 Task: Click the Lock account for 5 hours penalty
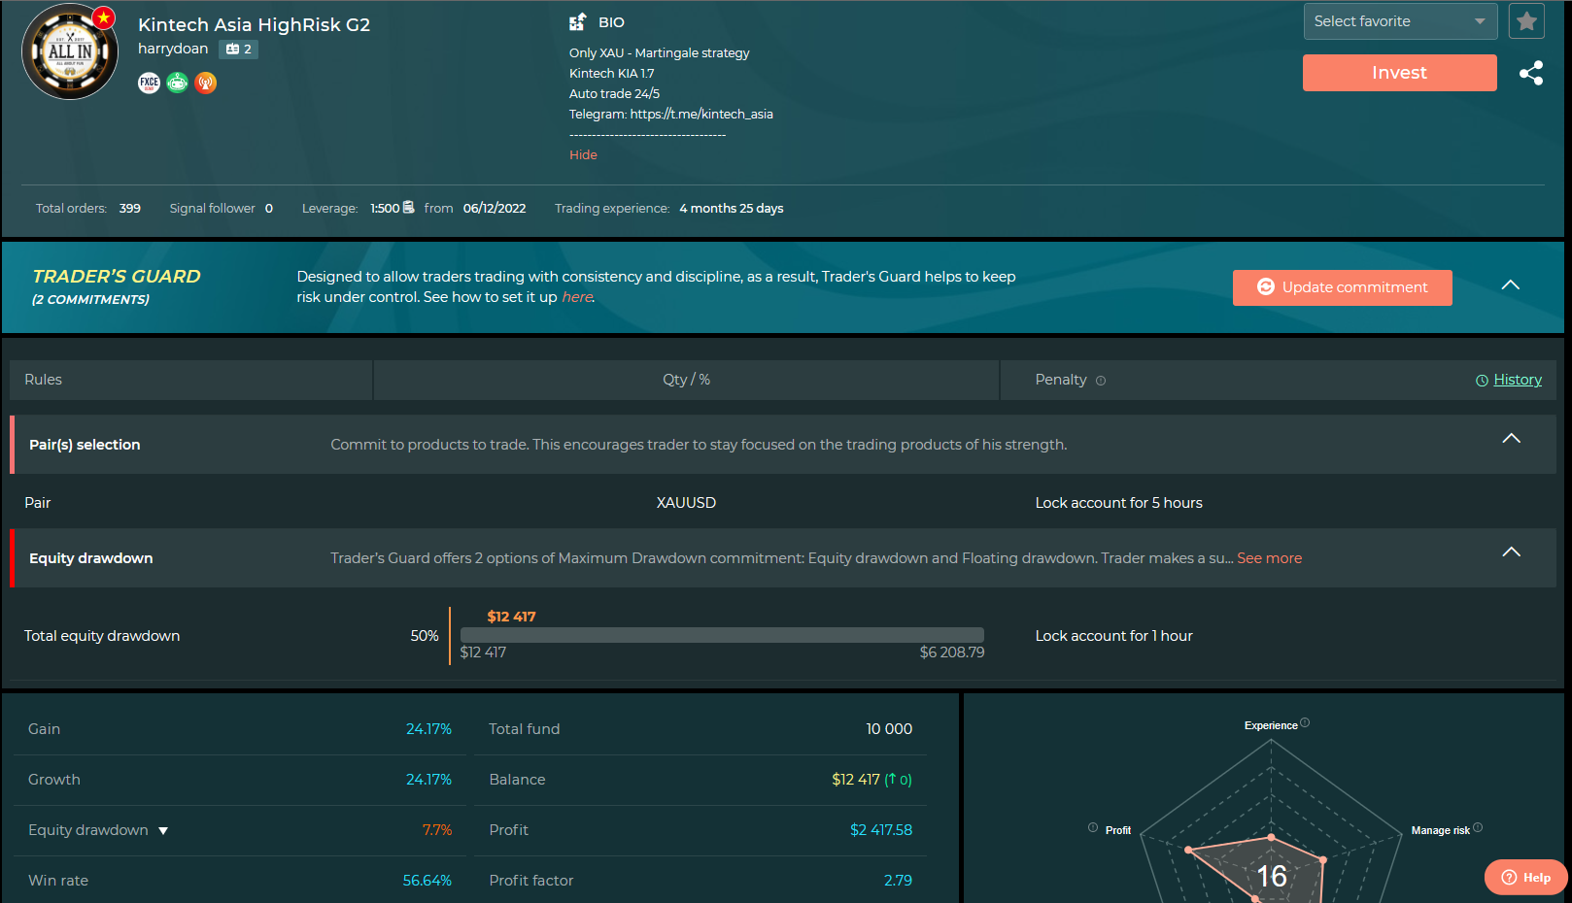pos(1118,503)
